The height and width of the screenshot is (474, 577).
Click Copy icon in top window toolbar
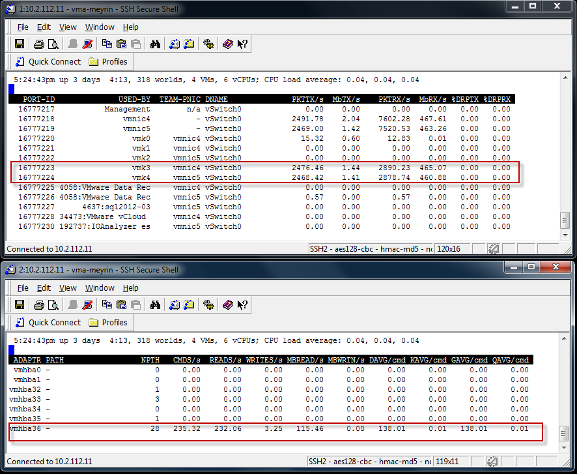pos(107,44)
